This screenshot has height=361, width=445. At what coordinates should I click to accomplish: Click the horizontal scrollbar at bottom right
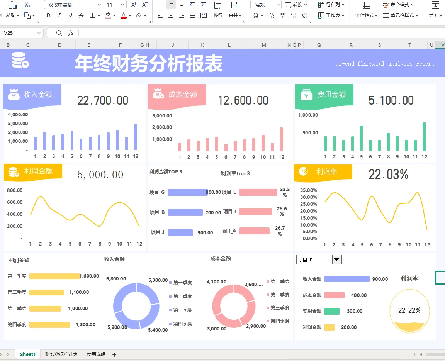(435, 354)
